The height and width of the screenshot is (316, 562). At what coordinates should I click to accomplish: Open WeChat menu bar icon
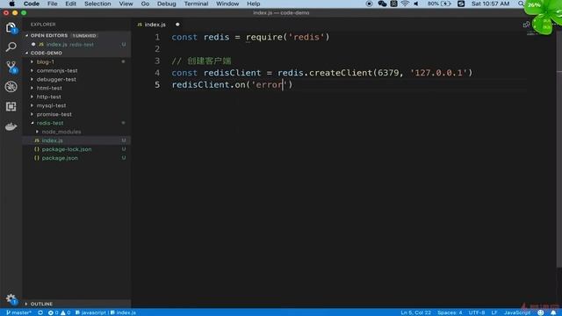(382, 4)
